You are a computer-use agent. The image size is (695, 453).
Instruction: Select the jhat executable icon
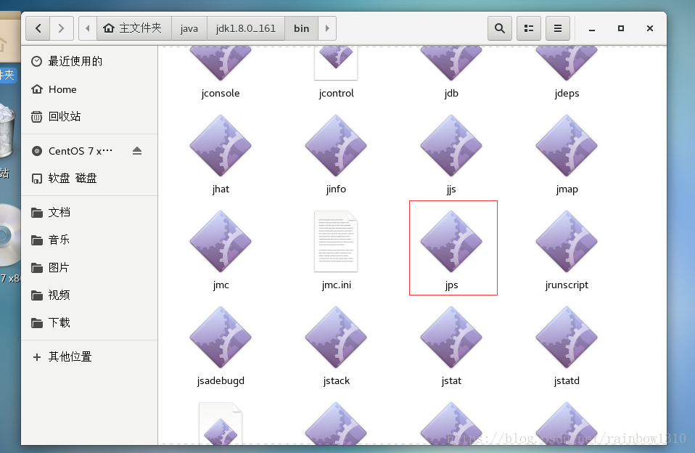coord(221,145)
